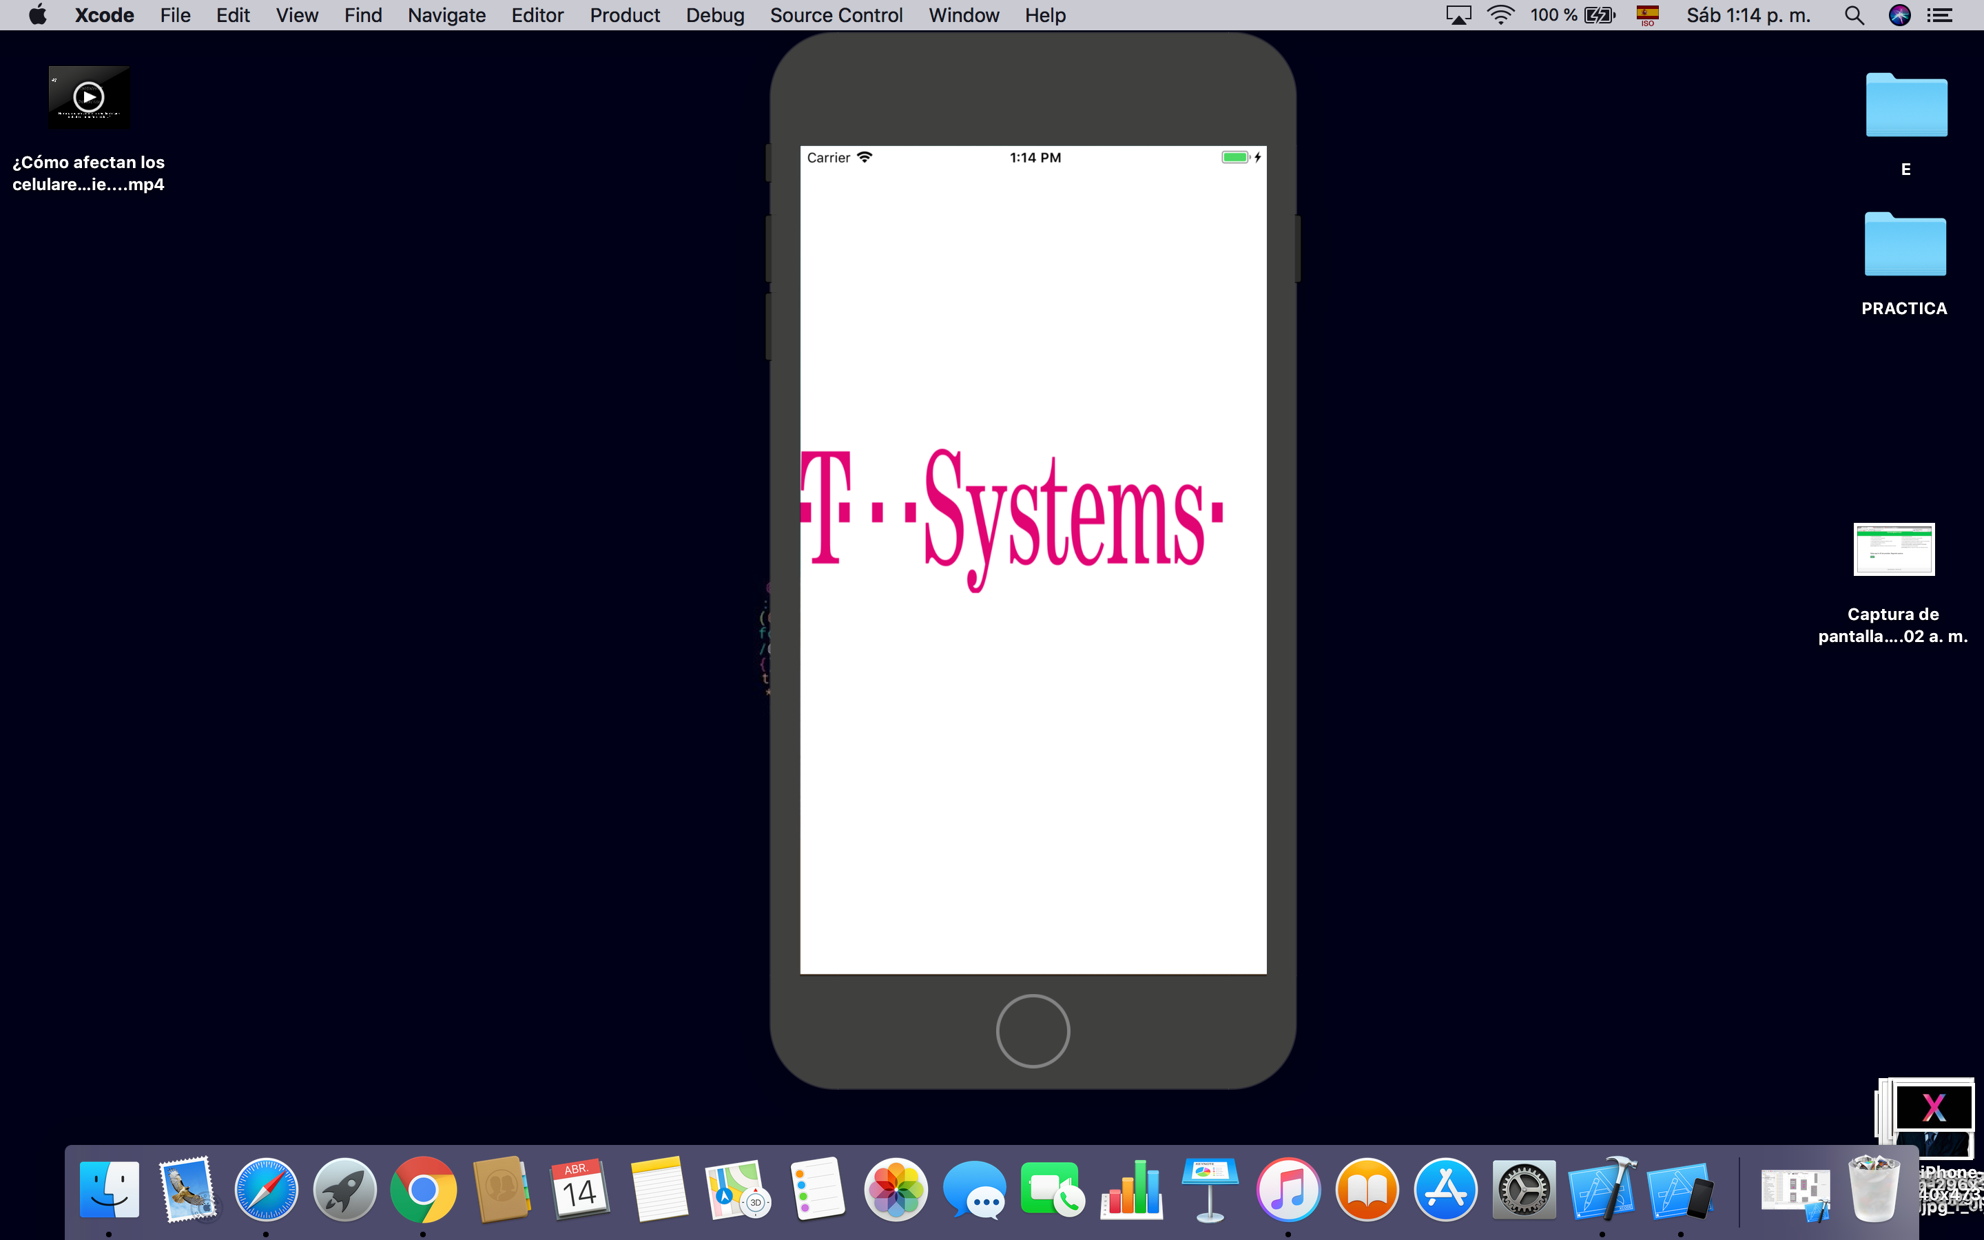Viewport: 1984px width, 1240px height.
Task: Open the Debug menu
Action: pyautogui.click(x=714, y=14)
